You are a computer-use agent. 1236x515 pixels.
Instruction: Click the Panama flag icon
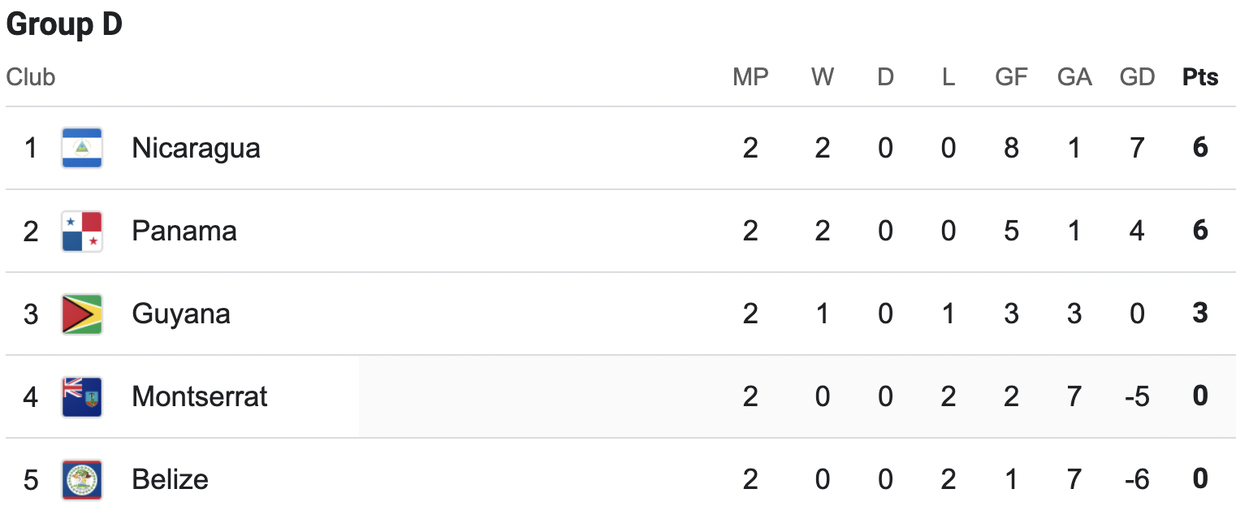click(82, 231)
